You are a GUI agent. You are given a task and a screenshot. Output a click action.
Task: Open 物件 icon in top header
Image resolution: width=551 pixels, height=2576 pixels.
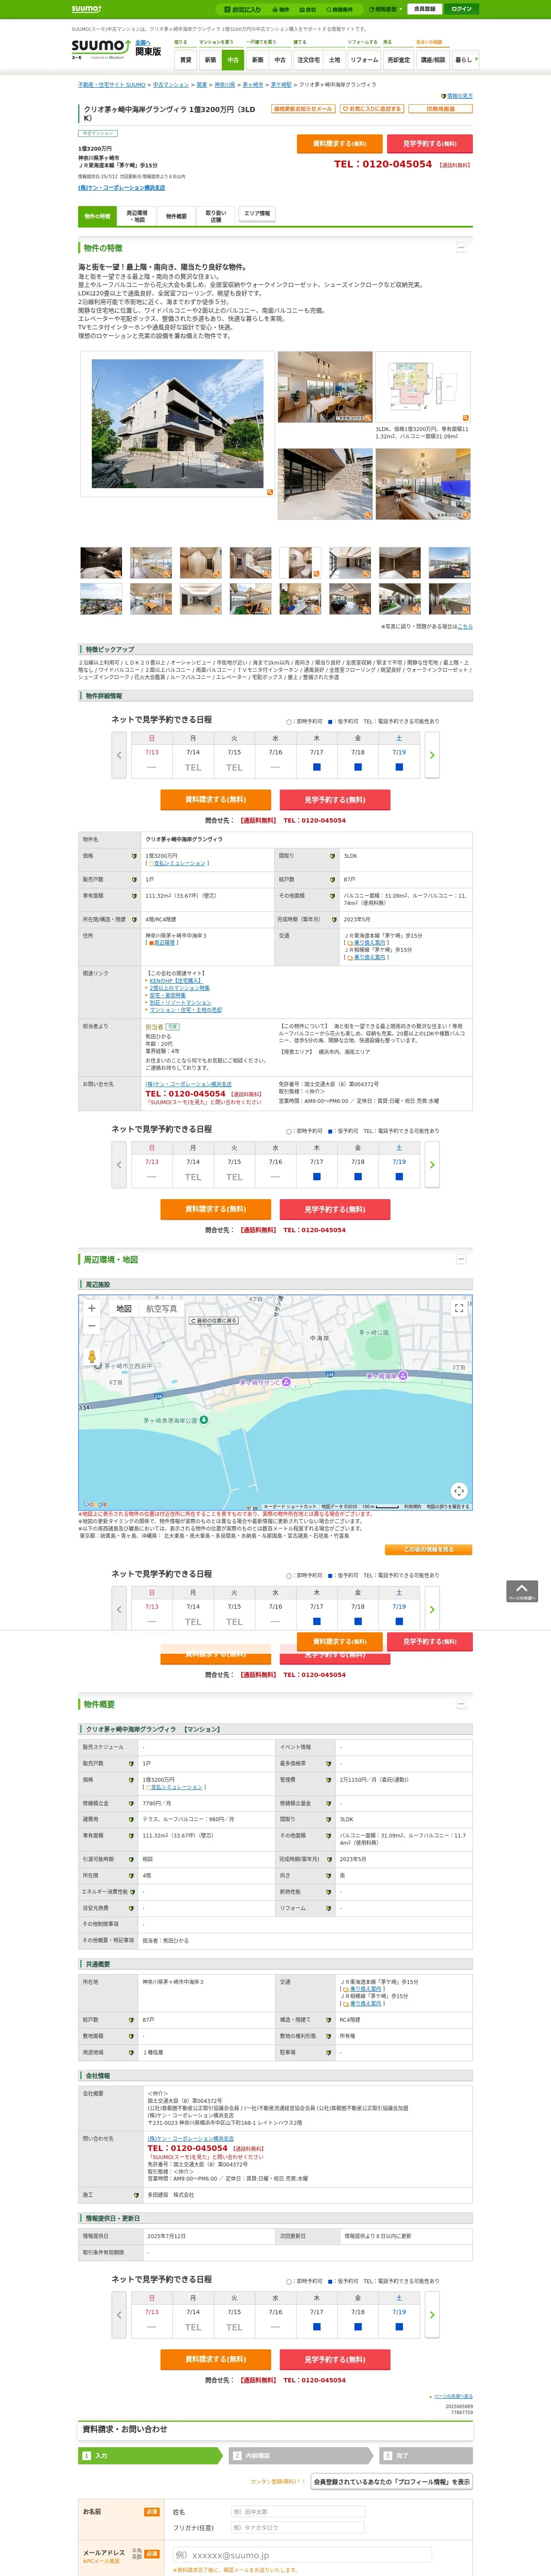(281, 9)
